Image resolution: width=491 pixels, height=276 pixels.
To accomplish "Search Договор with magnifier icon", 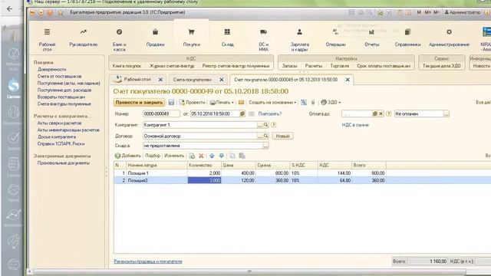I will 265,136.
